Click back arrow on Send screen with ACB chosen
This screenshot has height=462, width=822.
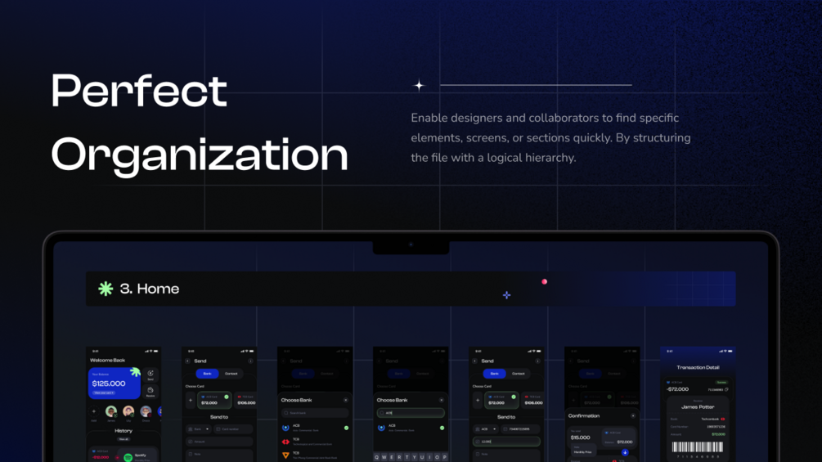475,361
